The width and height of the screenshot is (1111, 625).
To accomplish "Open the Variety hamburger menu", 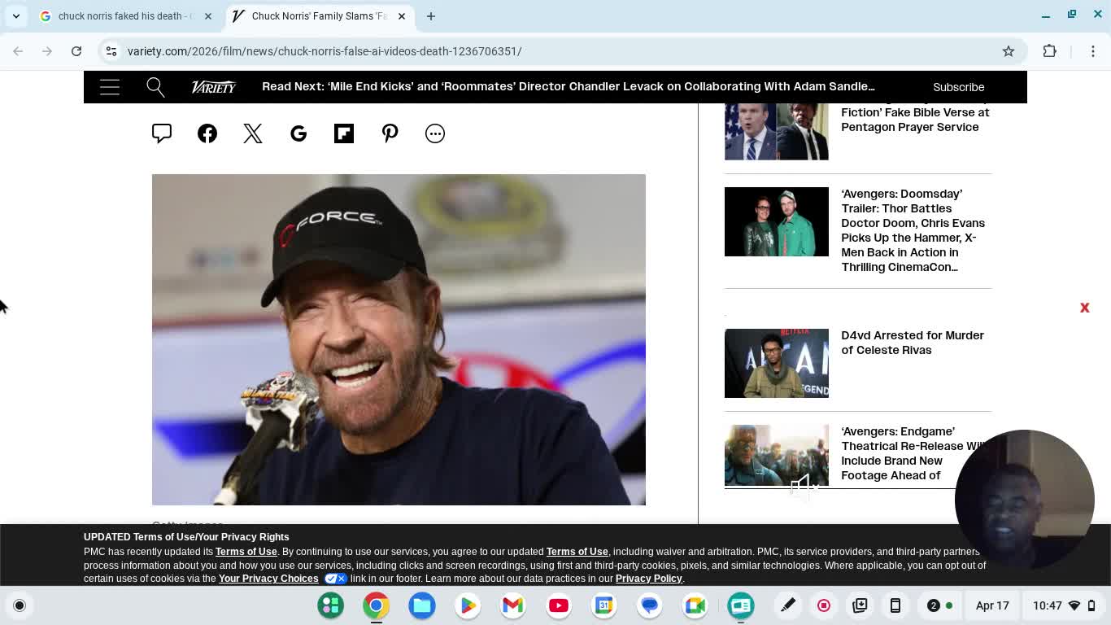I will point(110,87).
